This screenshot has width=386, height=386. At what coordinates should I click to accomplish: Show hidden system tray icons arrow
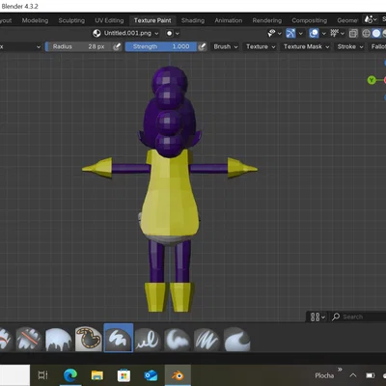point(353,375)
